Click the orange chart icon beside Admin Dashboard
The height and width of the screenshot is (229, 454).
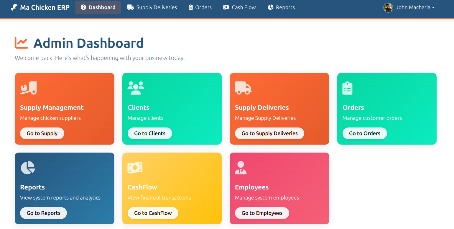tap(21, 42)
